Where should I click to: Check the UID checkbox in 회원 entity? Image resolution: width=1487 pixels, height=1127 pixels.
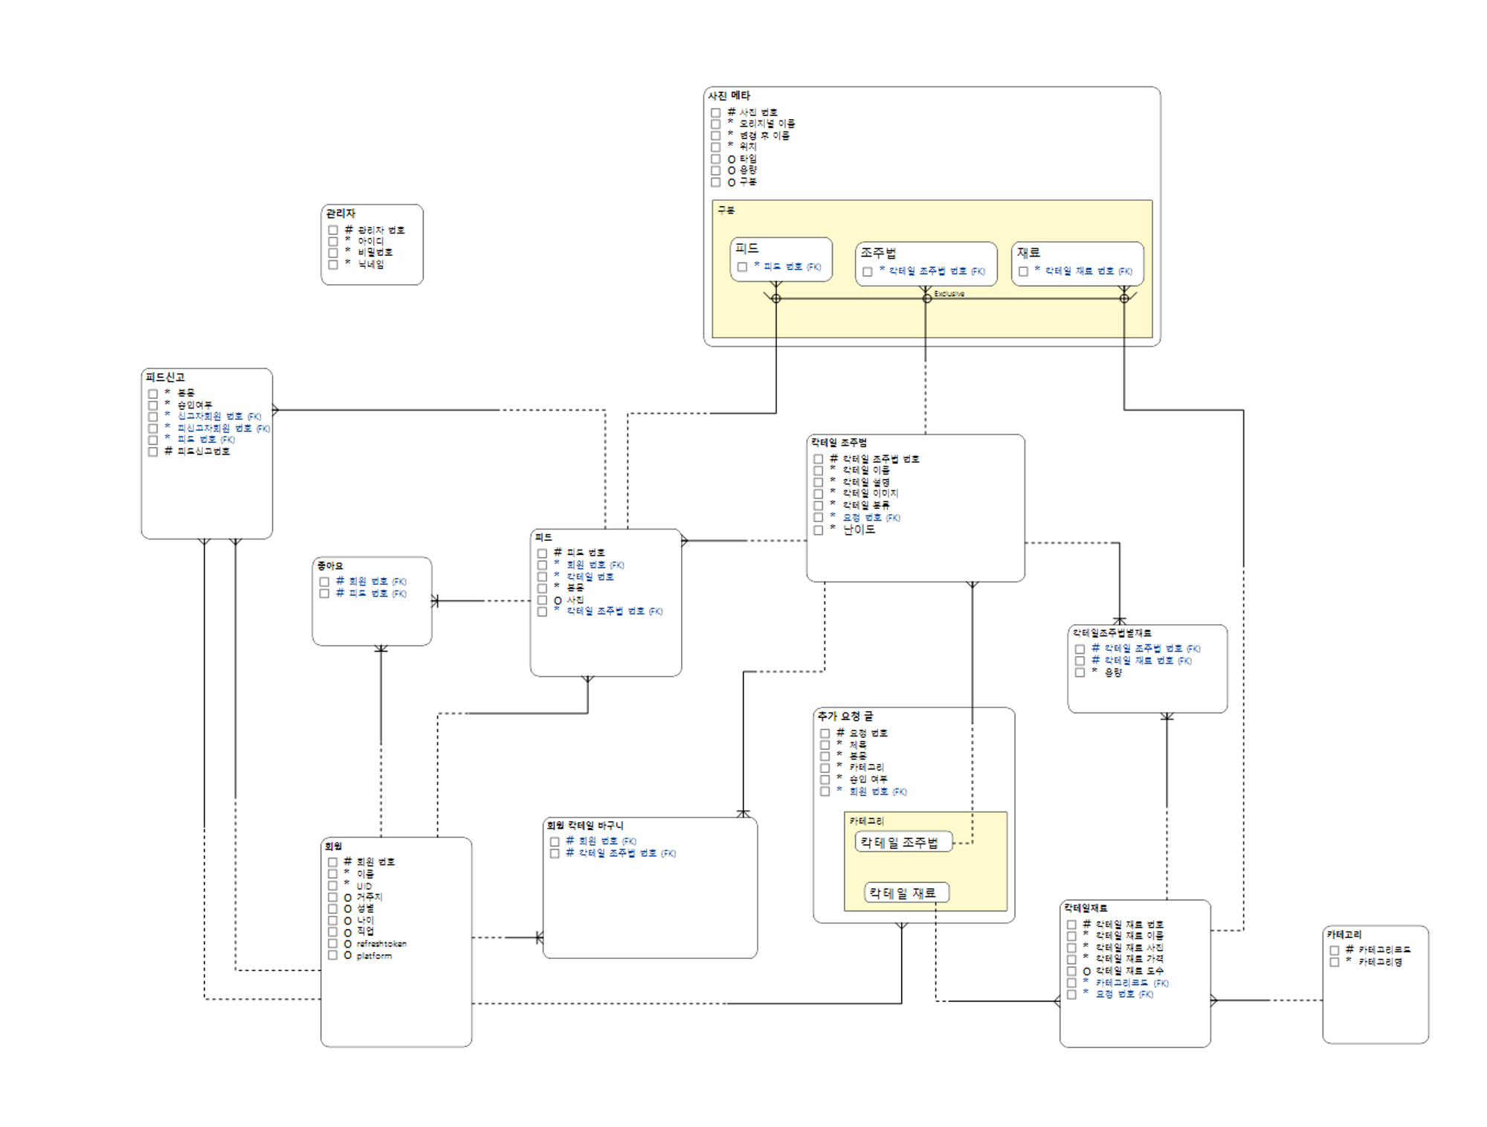click(x=332, y=884)
